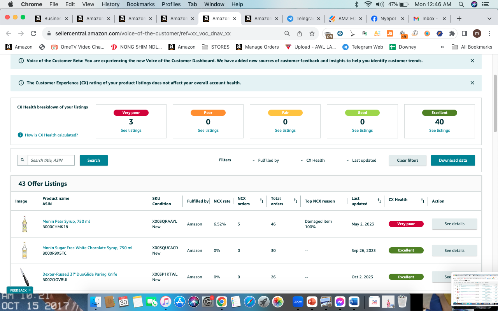Dismiss the CX rating account health banner
The width and height of the screenshot is (498, 311).
(472, 83)
